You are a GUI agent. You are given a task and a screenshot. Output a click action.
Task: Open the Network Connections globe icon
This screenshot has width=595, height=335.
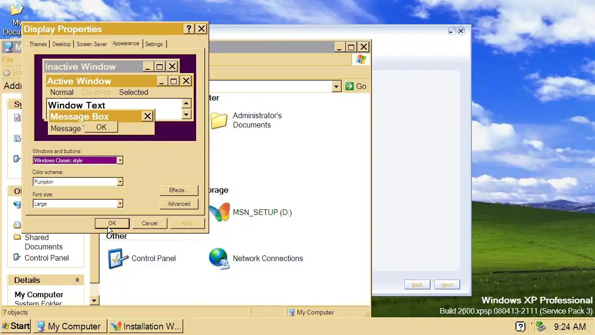tap(219, 259)
